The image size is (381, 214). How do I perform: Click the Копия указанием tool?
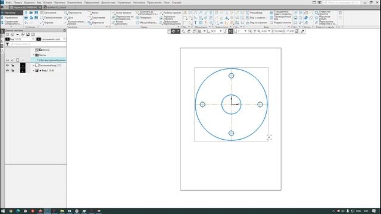tap(120, 23)
